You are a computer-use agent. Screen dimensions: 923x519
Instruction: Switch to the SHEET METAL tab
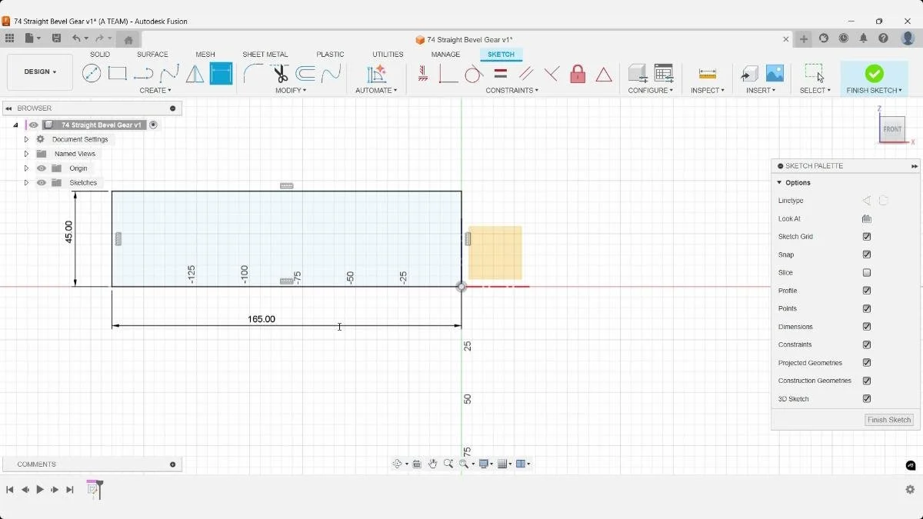(x=265, y=55)
